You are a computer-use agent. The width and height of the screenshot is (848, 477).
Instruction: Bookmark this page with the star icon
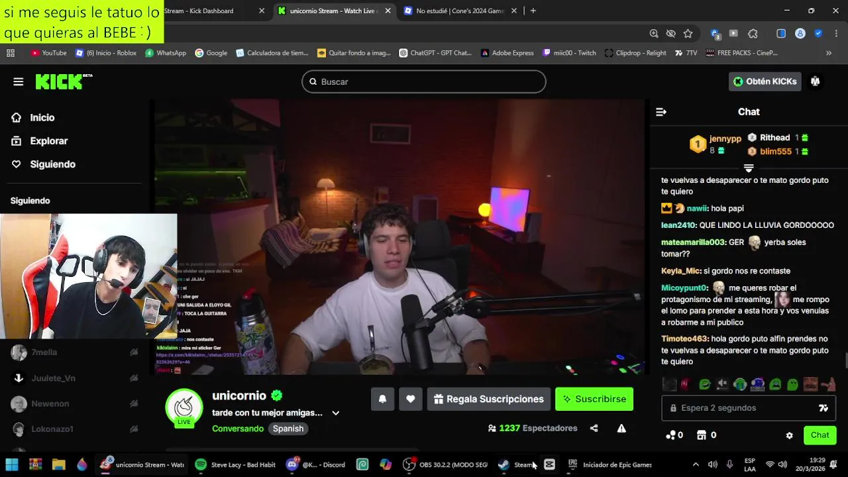point(688,34)
